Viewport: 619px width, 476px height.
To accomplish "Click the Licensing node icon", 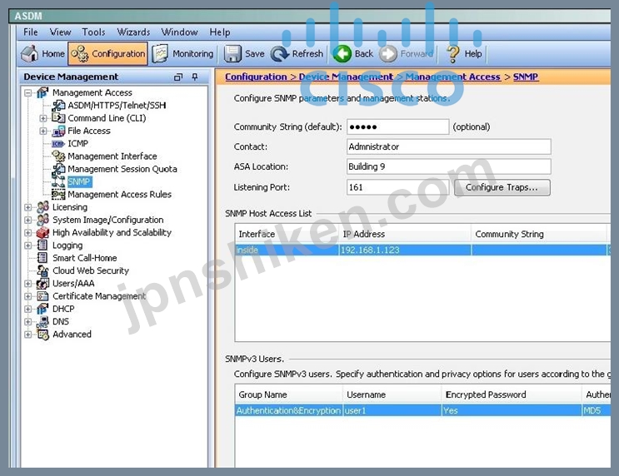I will click(x=42, y=207).
